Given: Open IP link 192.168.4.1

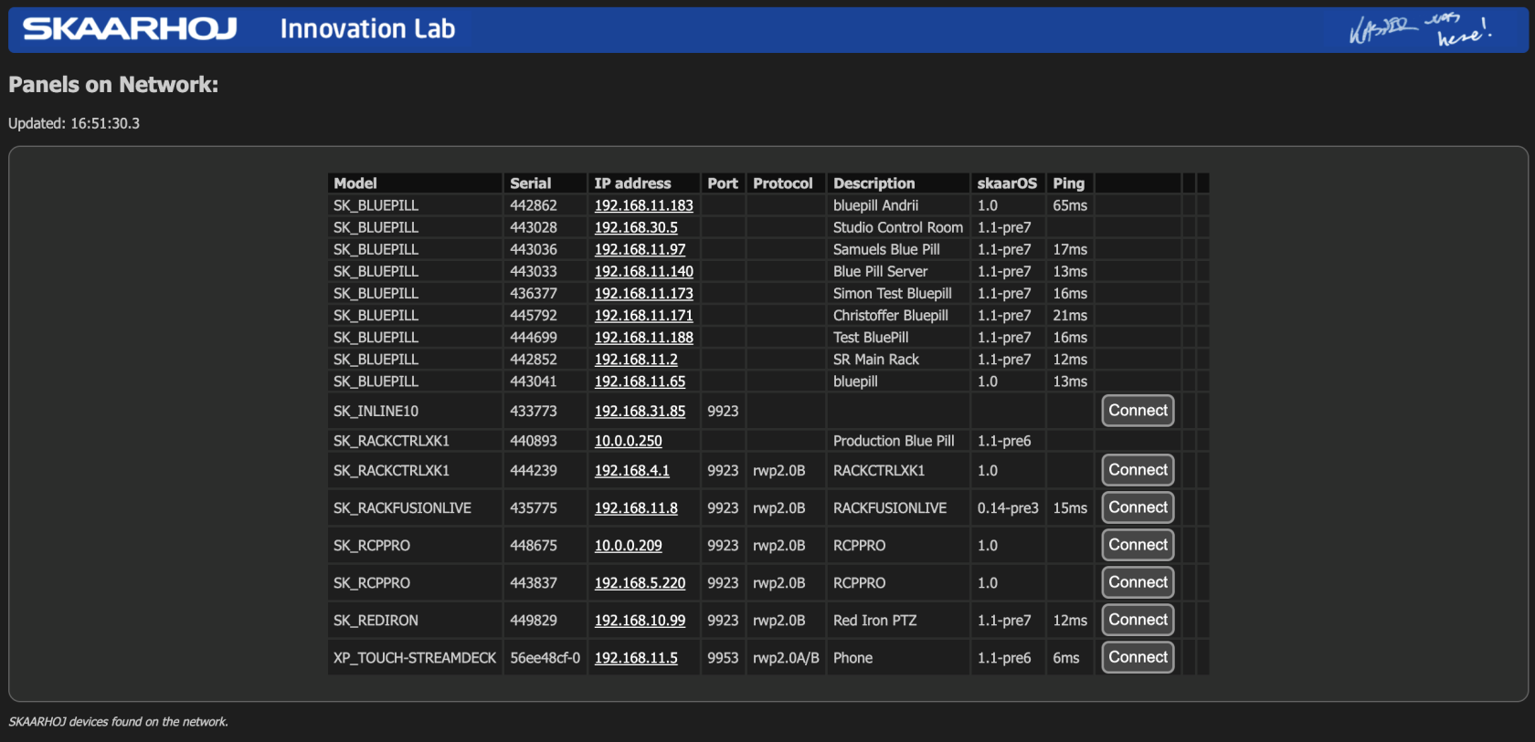Looking at the screenshot, I should click(631, 470).
